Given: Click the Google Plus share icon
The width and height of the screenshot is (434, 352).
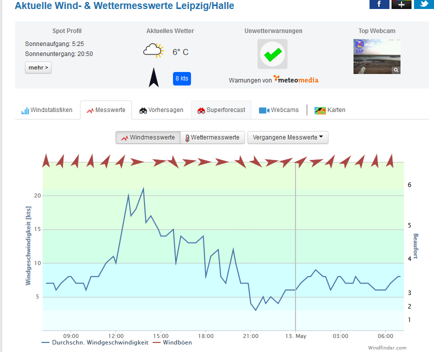Looking at the screenshot, I should point(401,4).
